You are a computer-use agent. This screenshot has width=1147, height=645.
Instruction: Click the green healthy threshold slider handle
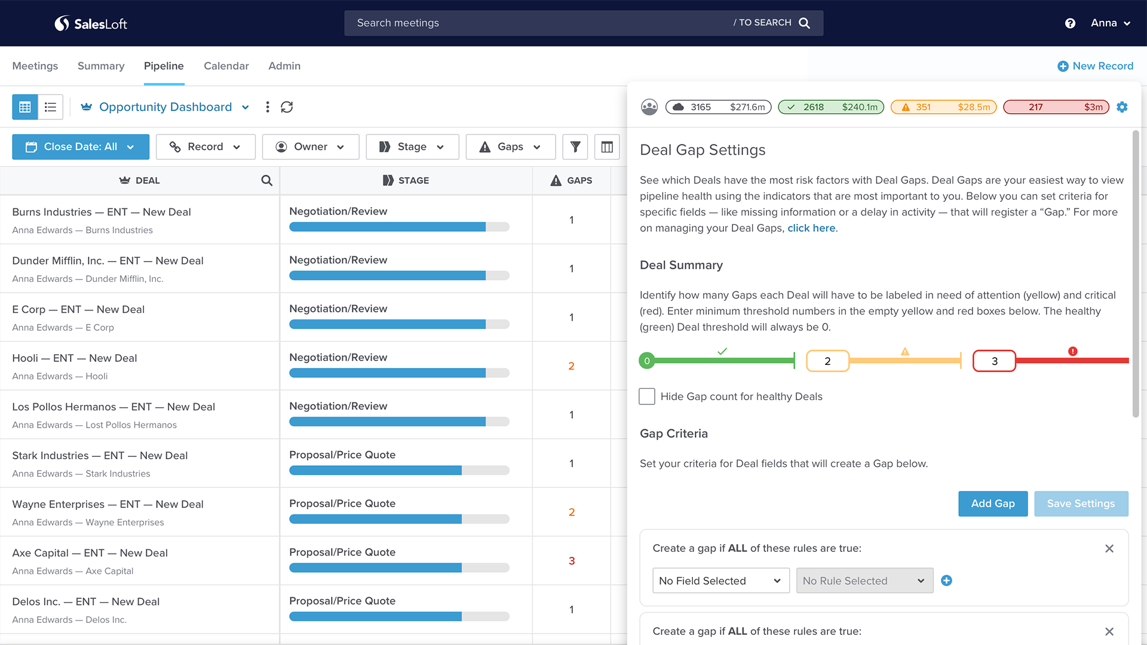pyautogui.click(x=646, y=361)
